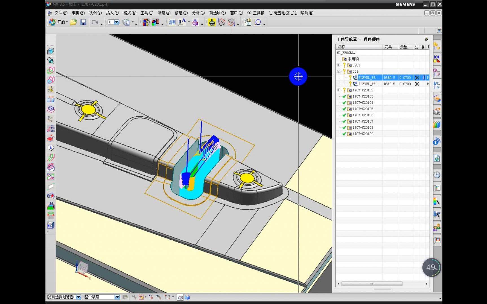Collapse the 001 program group
The image size is (487, 304).
(339, 71)
